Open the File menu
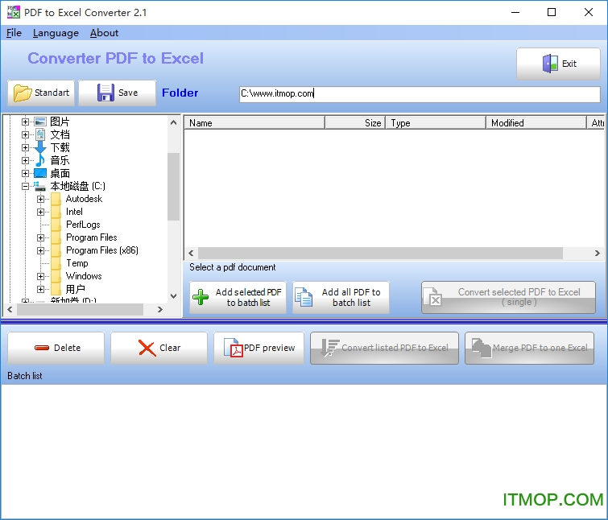This screenshot has width=608, height=520. (14, 33)
